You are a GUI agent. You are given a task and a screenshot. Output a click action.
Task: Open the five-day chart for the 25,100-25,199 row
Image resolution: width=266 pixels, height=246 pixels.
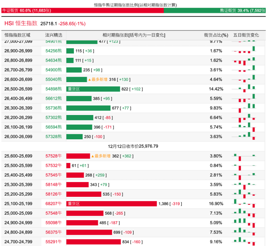tap(245, 204)
